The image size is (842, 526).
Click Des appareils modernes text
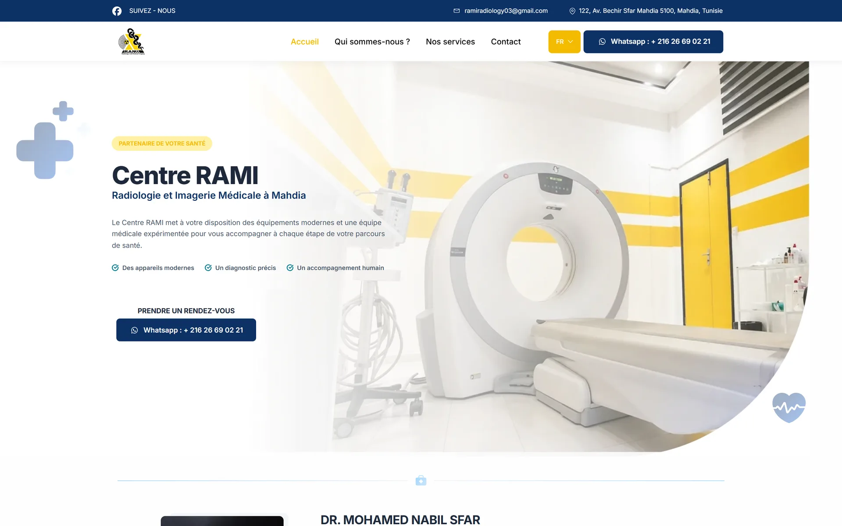point(158,268)
